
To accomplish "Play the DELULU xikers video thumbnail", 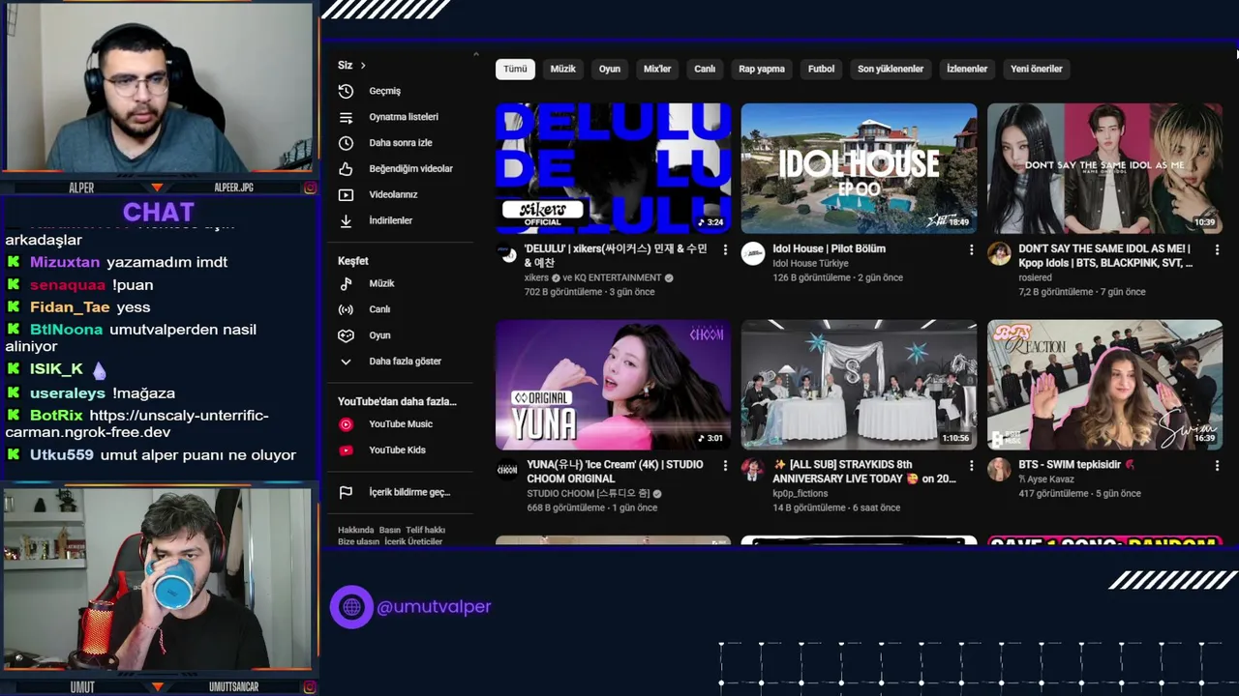I will (x=613, y=168).
